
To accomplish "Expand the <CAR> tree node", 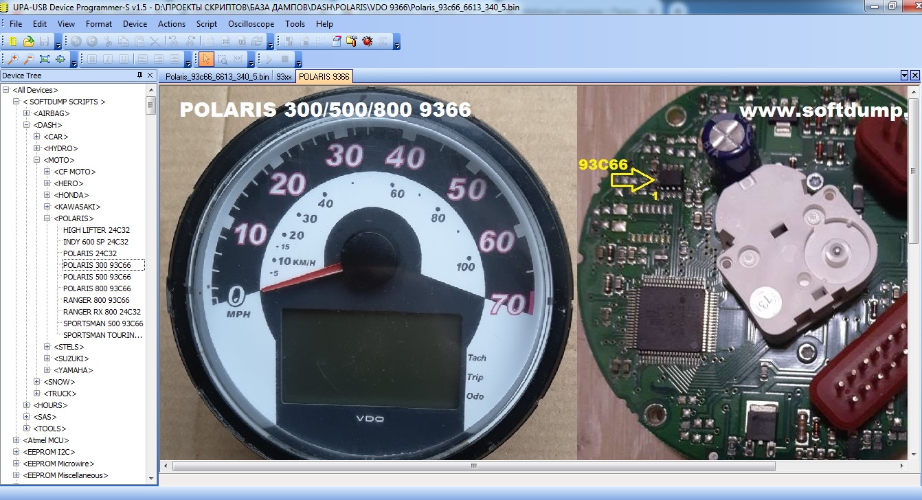I will click(x=37, y=137).
